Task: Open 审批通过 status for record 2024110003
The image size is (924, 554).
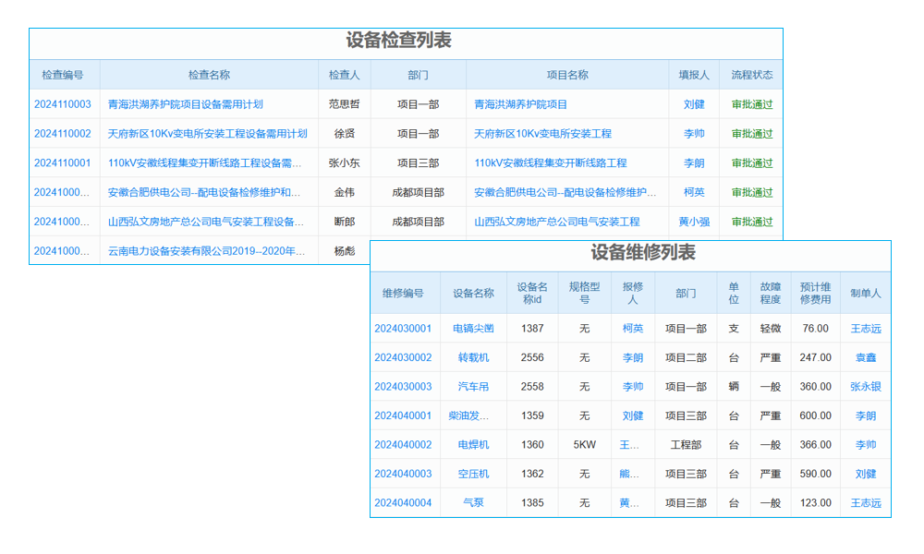Action: coord(752,103)
